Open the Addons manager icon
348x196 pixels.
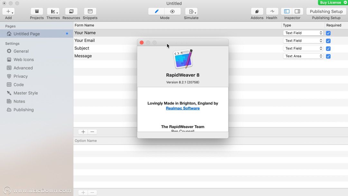(x=257, y=12)
